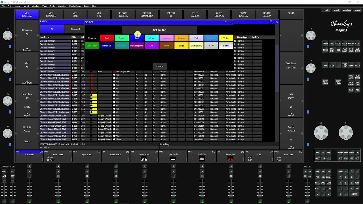Viewport: 363px width, 204px height.
Task: Click the ENTER keypad key
Action: coord(354,194)
